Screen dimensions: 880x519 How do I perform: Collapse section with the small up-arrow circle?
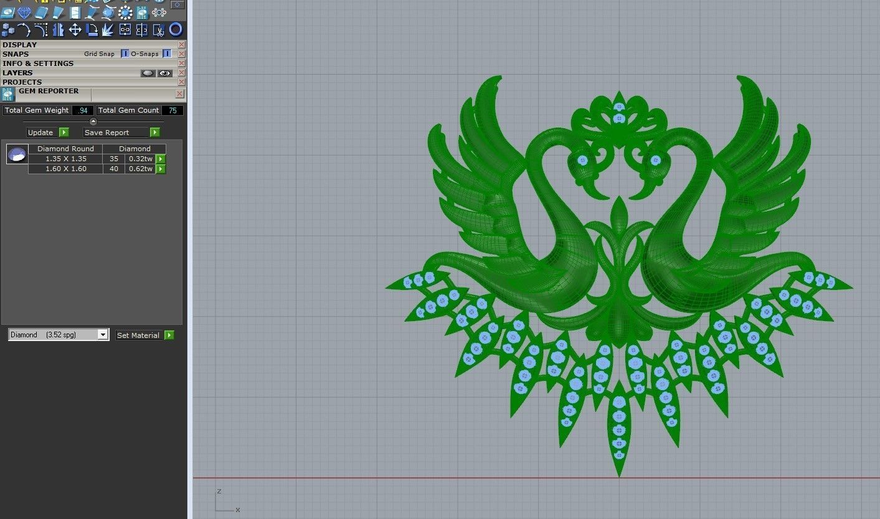click(93, 121)
